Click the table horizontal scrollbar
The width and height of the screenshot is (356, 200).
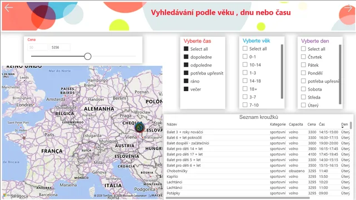point(238,198)
